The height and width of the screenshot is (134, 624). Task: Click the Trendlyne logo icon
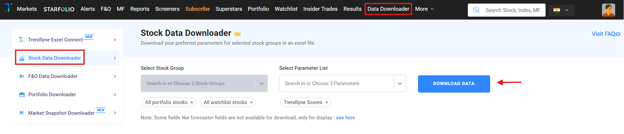[x=9, y=7]
